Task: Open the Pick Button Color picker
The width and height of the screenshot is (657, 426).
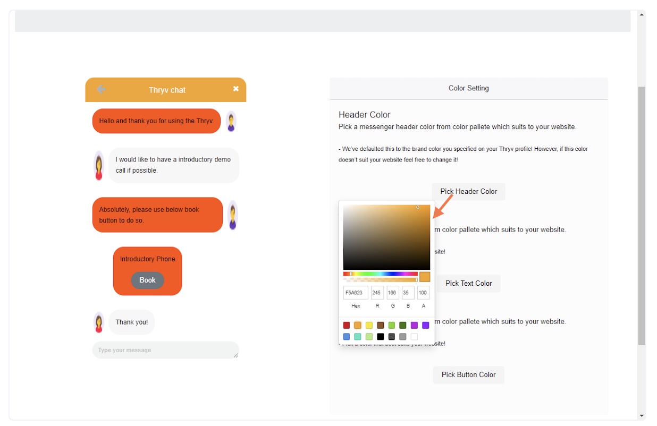Action: point(469,374)
